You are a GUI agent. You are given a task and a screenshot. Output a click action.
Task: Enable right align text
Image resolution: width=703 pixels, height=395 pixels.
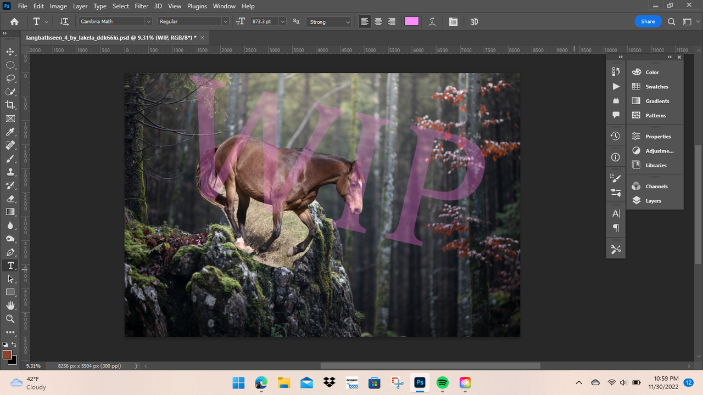coord(392,21)
